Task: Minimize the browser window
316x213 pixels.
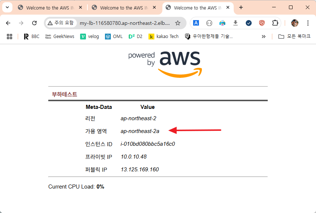Action: 274,7
